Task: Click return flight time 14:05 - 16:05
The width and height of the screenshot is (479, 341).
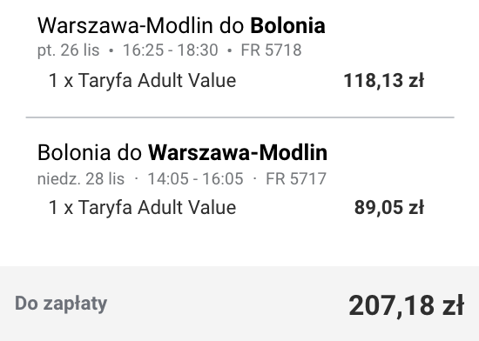Action: coord(195,178)
